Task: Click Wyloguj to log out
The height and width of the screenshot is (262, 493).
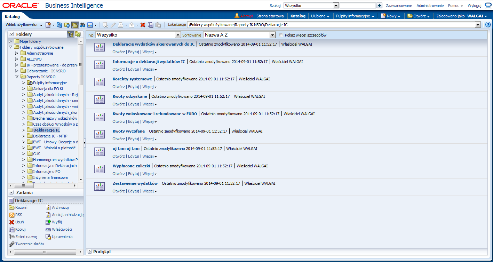Action: click(475, 6)
